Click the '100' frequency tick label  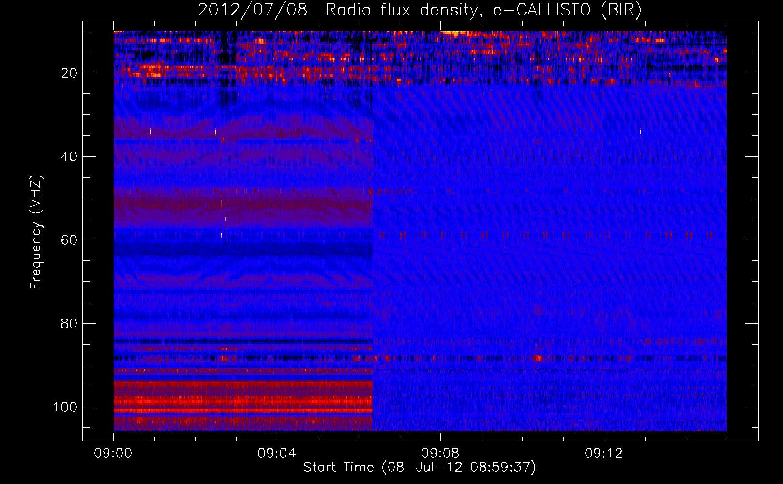(65, 407)
